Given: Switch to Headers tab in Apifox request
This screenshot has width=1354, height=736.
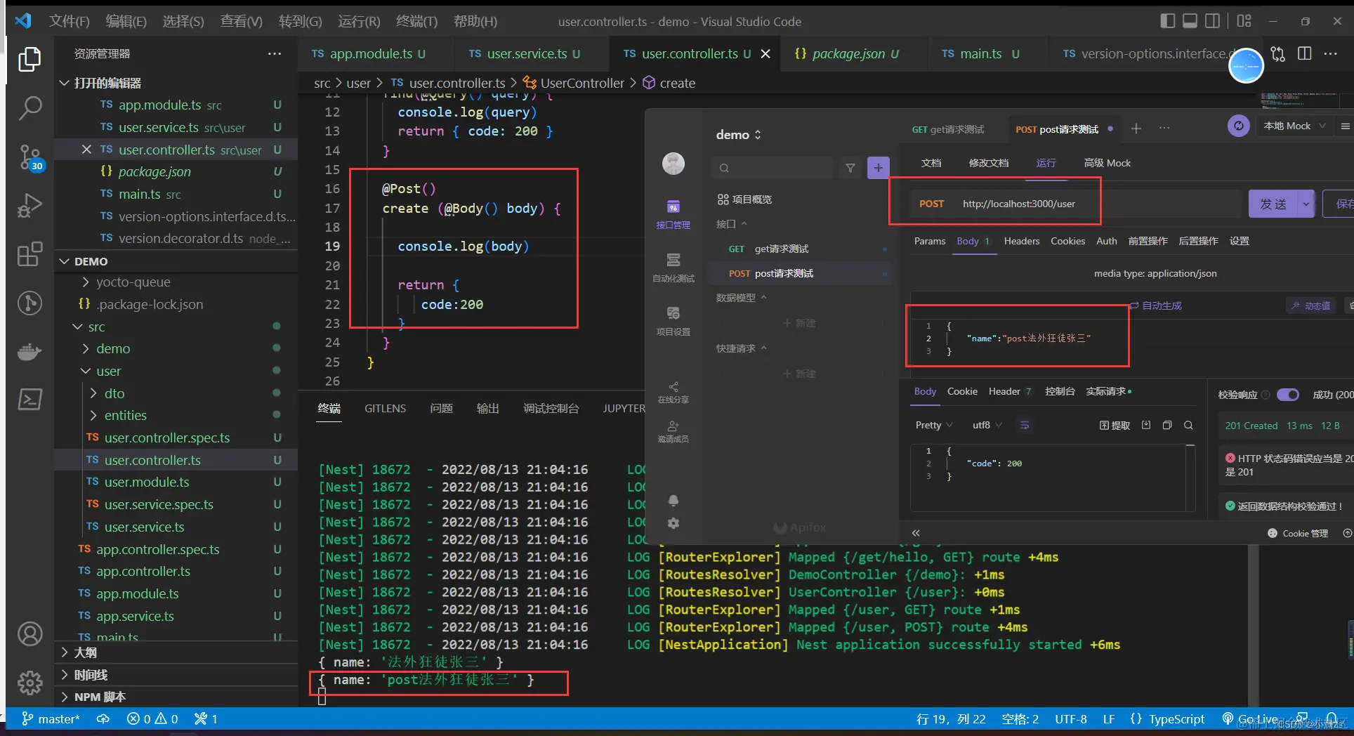Looking at the screenshot, I should coord(1021,241).
